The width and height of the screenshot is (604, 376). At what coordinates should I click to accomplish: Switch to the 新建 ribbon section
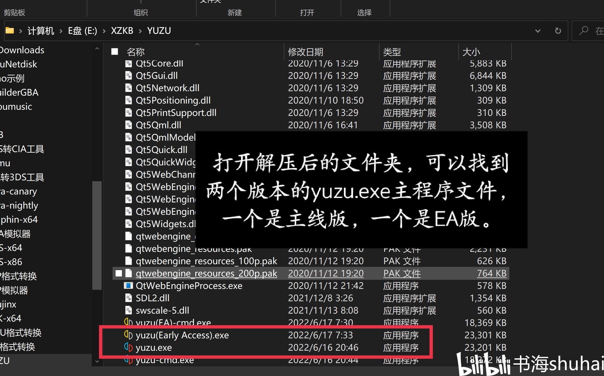235,12
